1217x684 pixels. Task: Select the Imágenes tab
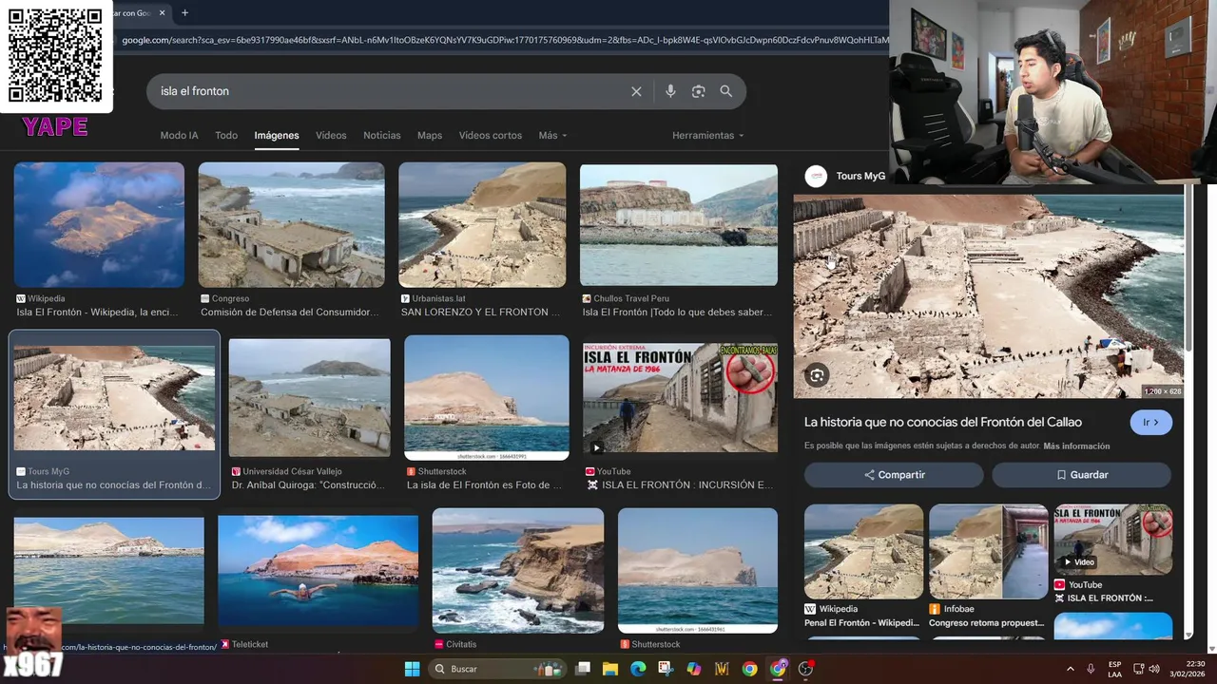277,135
